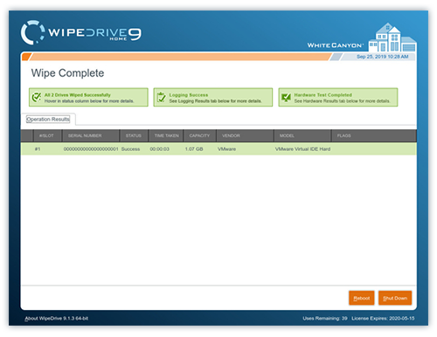This screenshot has height=337, width=437.
Task: Click the drives wiped checkmark icon
Action: click(37, 98)
